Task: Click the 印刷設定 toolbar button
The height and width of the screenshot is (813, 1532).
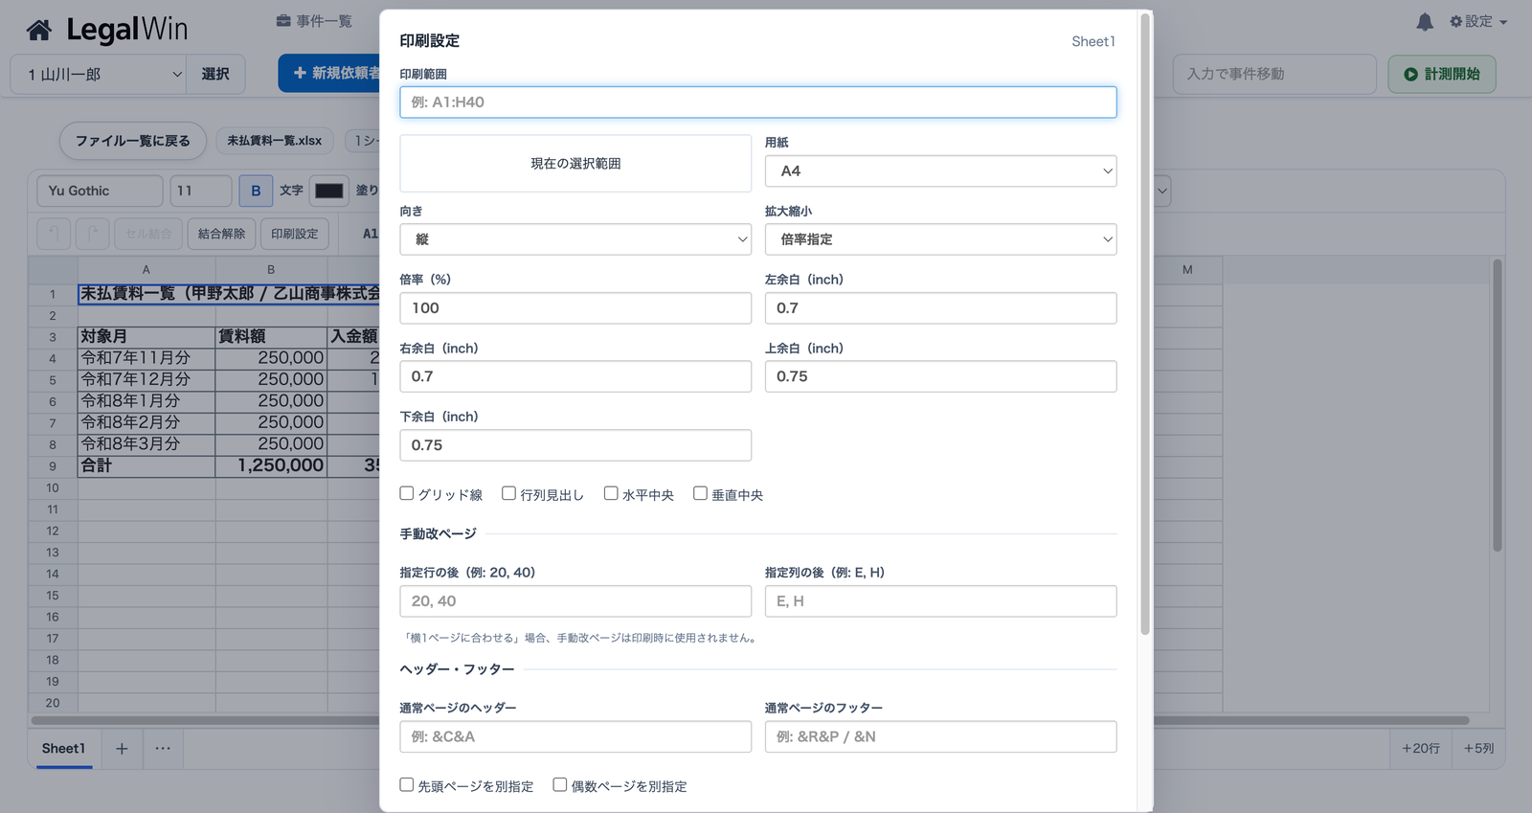Action: (295, 234)
